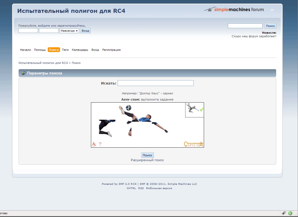Click the leg puzzle piece in captcha
This screenshot has height=217, width=298.
click(x=107, y=128)
